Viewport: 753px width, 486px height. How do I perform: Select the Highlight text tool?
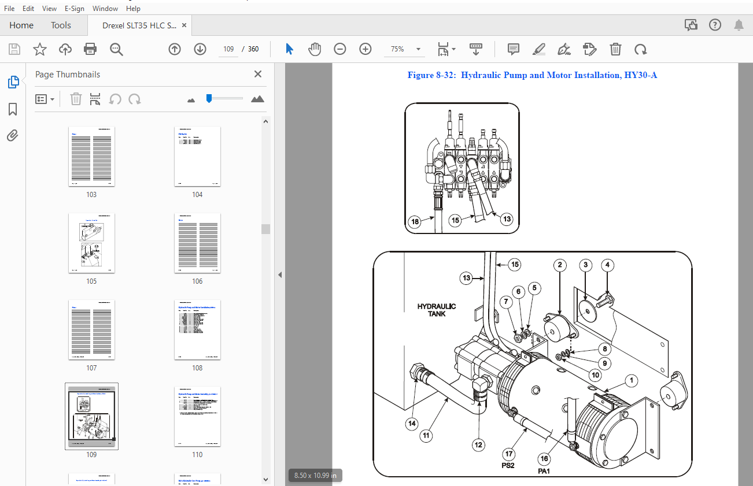click(x=539, y=49)
